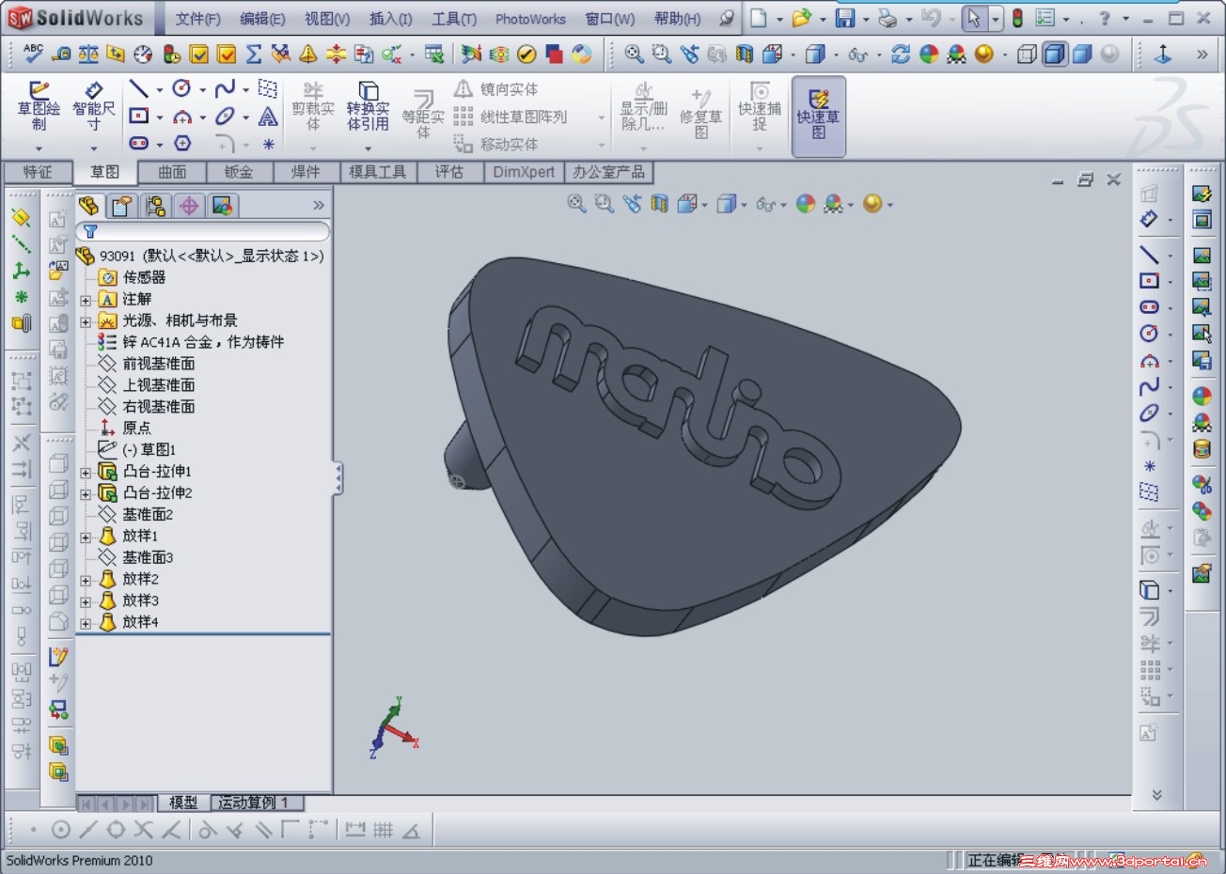Screen dimensions: 1226x874
Task: Select the sketch Text tool (letter A)
Action: [x=268, y=117]
